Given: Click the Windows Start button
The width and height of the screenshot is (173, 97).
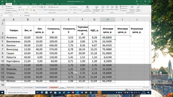Looking at the screenshot, I should [x=2, y=93].
